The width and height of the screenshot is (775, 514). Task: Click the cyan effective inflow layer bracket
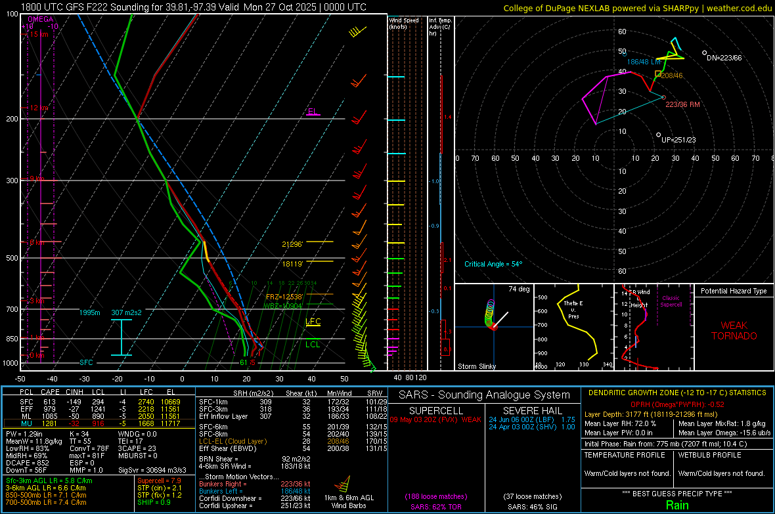[121, 337]
